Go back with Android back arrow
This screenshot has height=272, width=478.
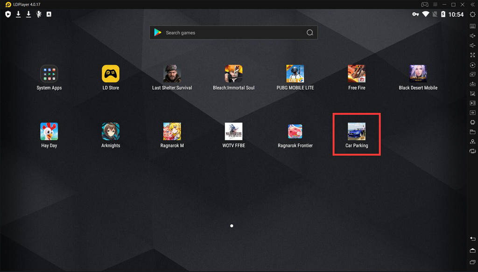point(472,239)
